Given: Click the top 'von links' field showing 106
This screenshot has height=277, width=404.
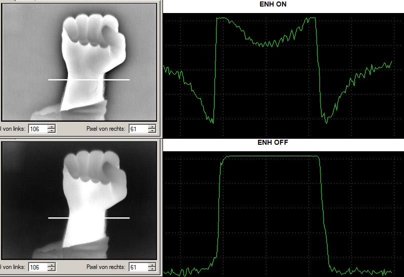Looking at the screenshot, I should (x=37, y=129).
